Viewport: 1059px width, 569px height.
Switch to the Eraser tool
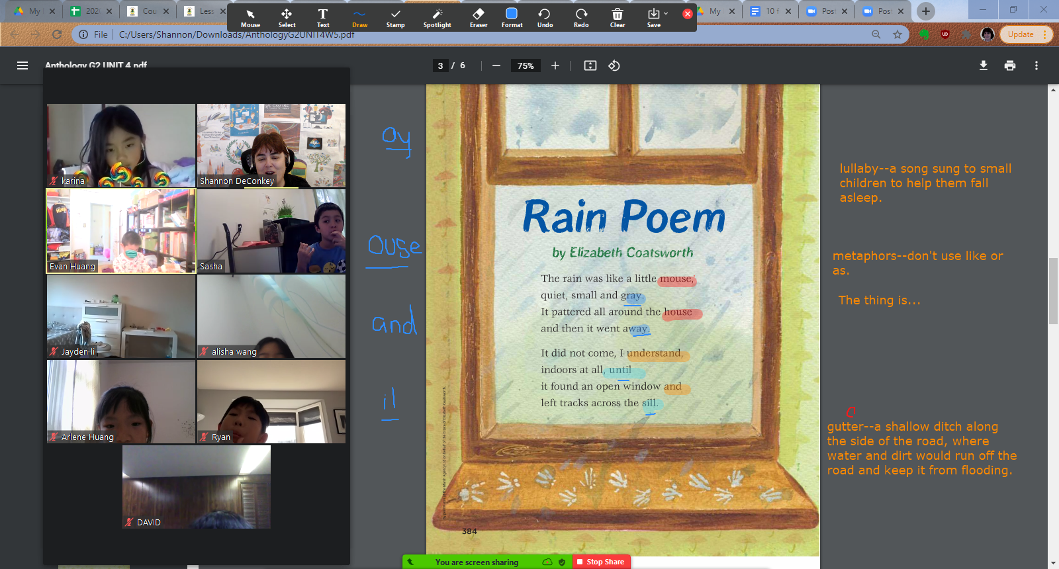click(x=479, y=18)
